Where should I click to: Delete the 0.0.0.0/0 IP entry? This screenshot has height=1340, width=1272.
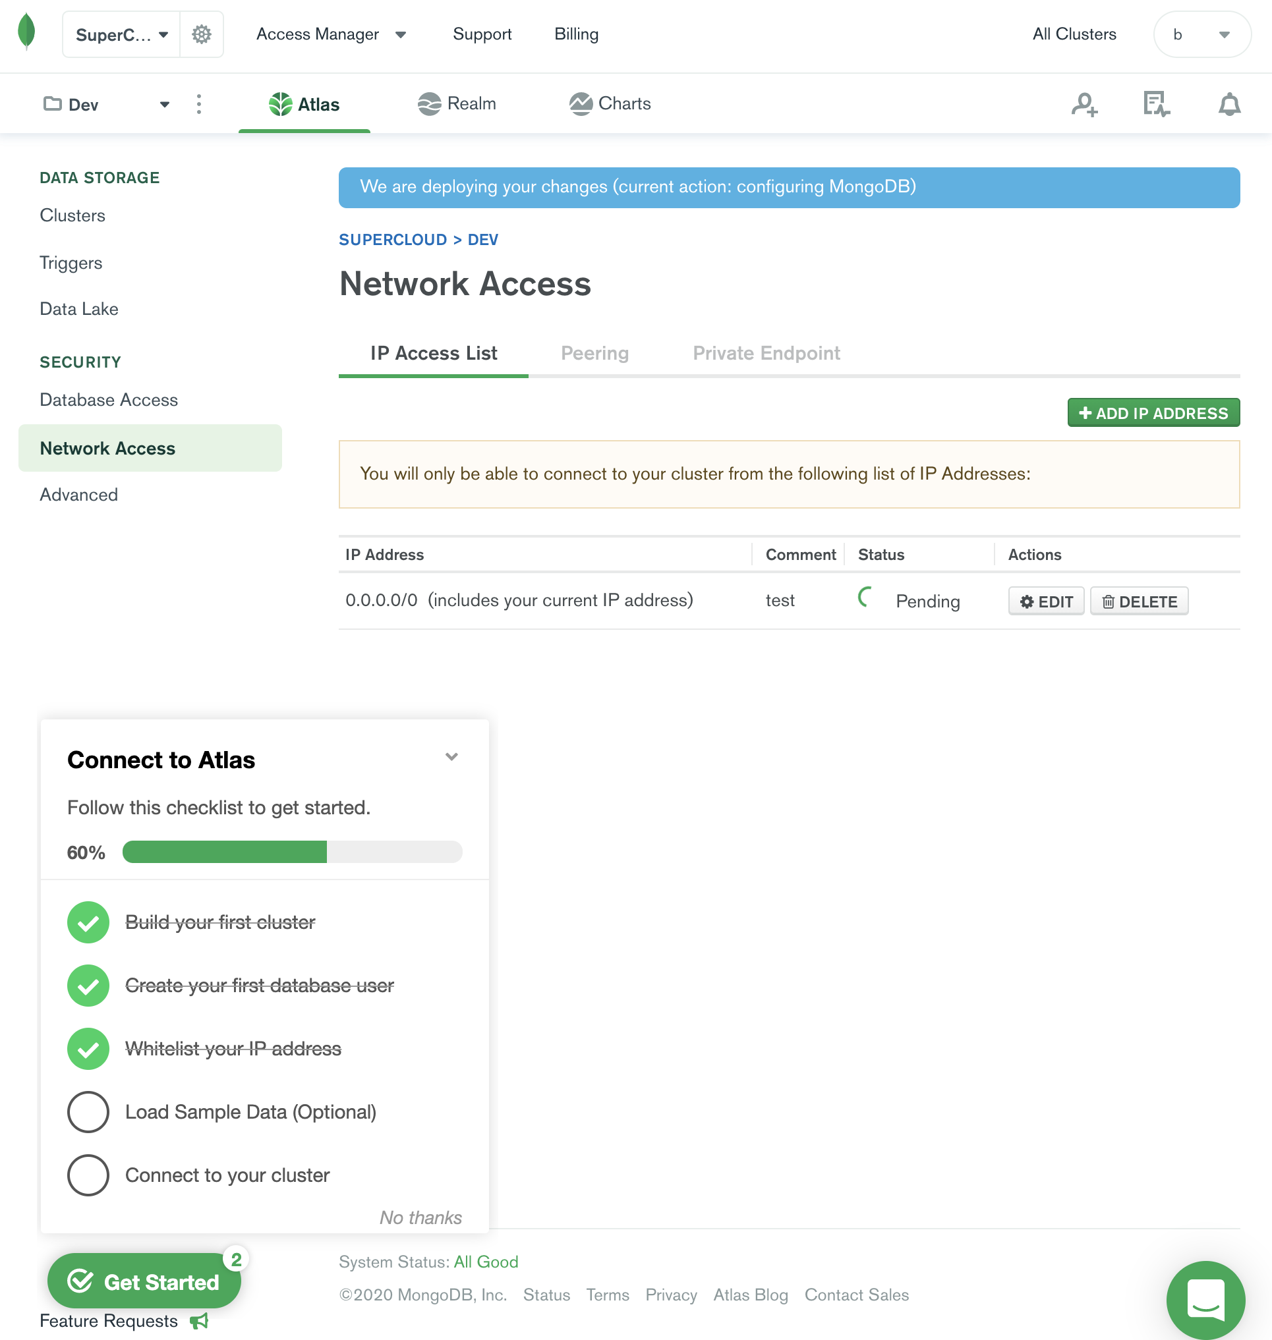1138,601
